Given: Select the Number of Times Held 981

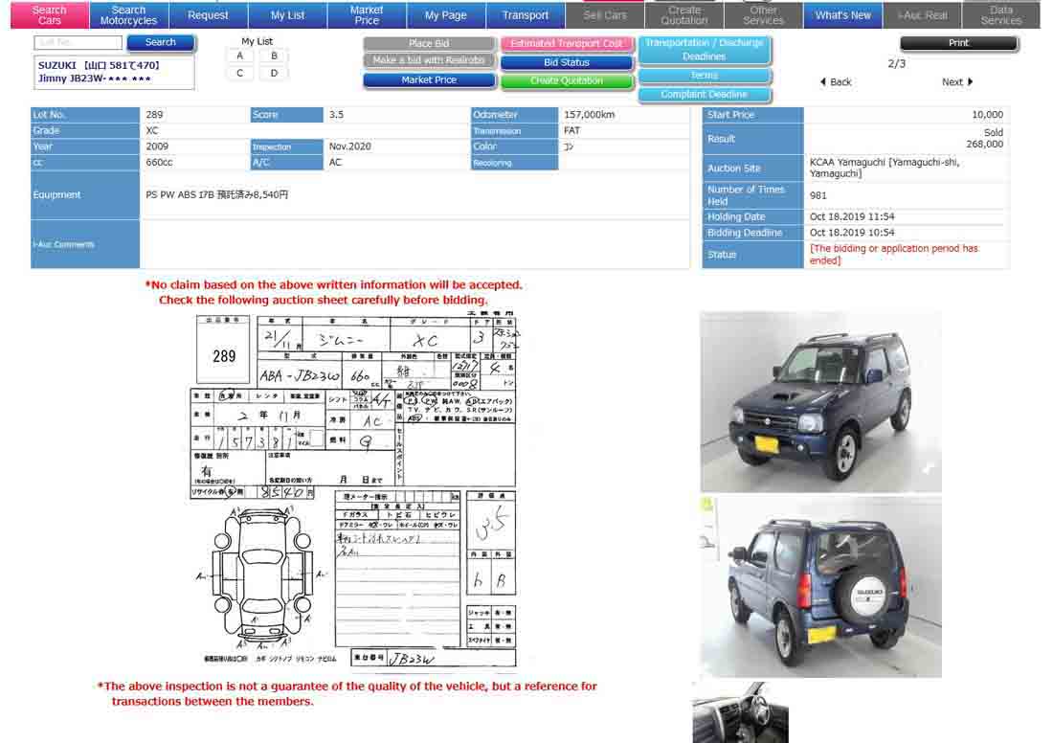Looking at the screenshot, I should point(818,195).
